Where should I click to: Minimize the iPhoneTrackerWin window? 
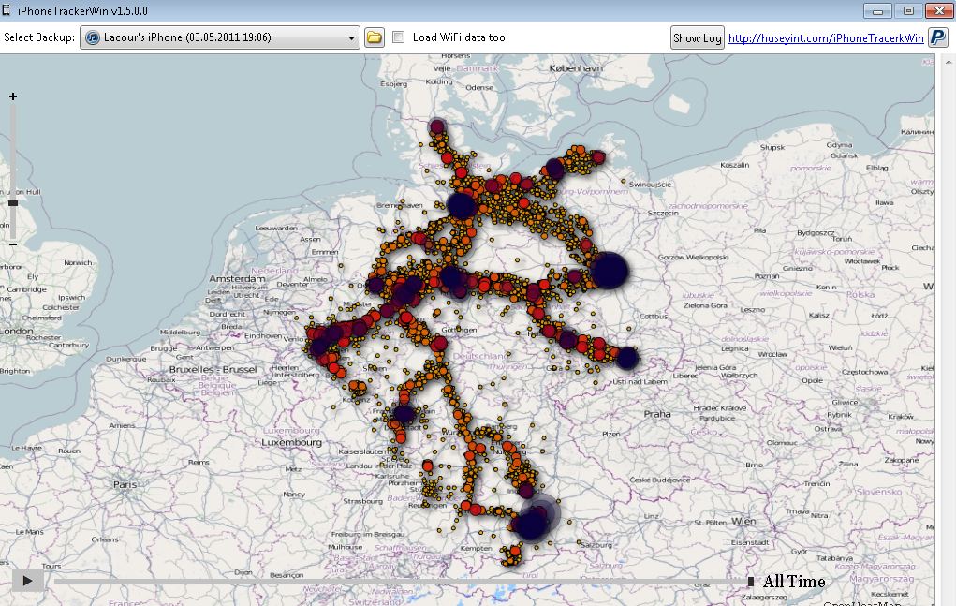878,11
